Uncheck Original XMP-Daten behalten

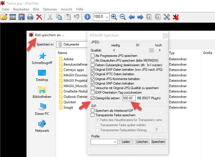click(x=93, y=83)
